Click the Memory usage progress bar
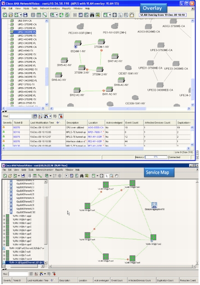Image resolution: width=200 pixels, height=285 pixels. pyautogui.click(x=156, y=157)
